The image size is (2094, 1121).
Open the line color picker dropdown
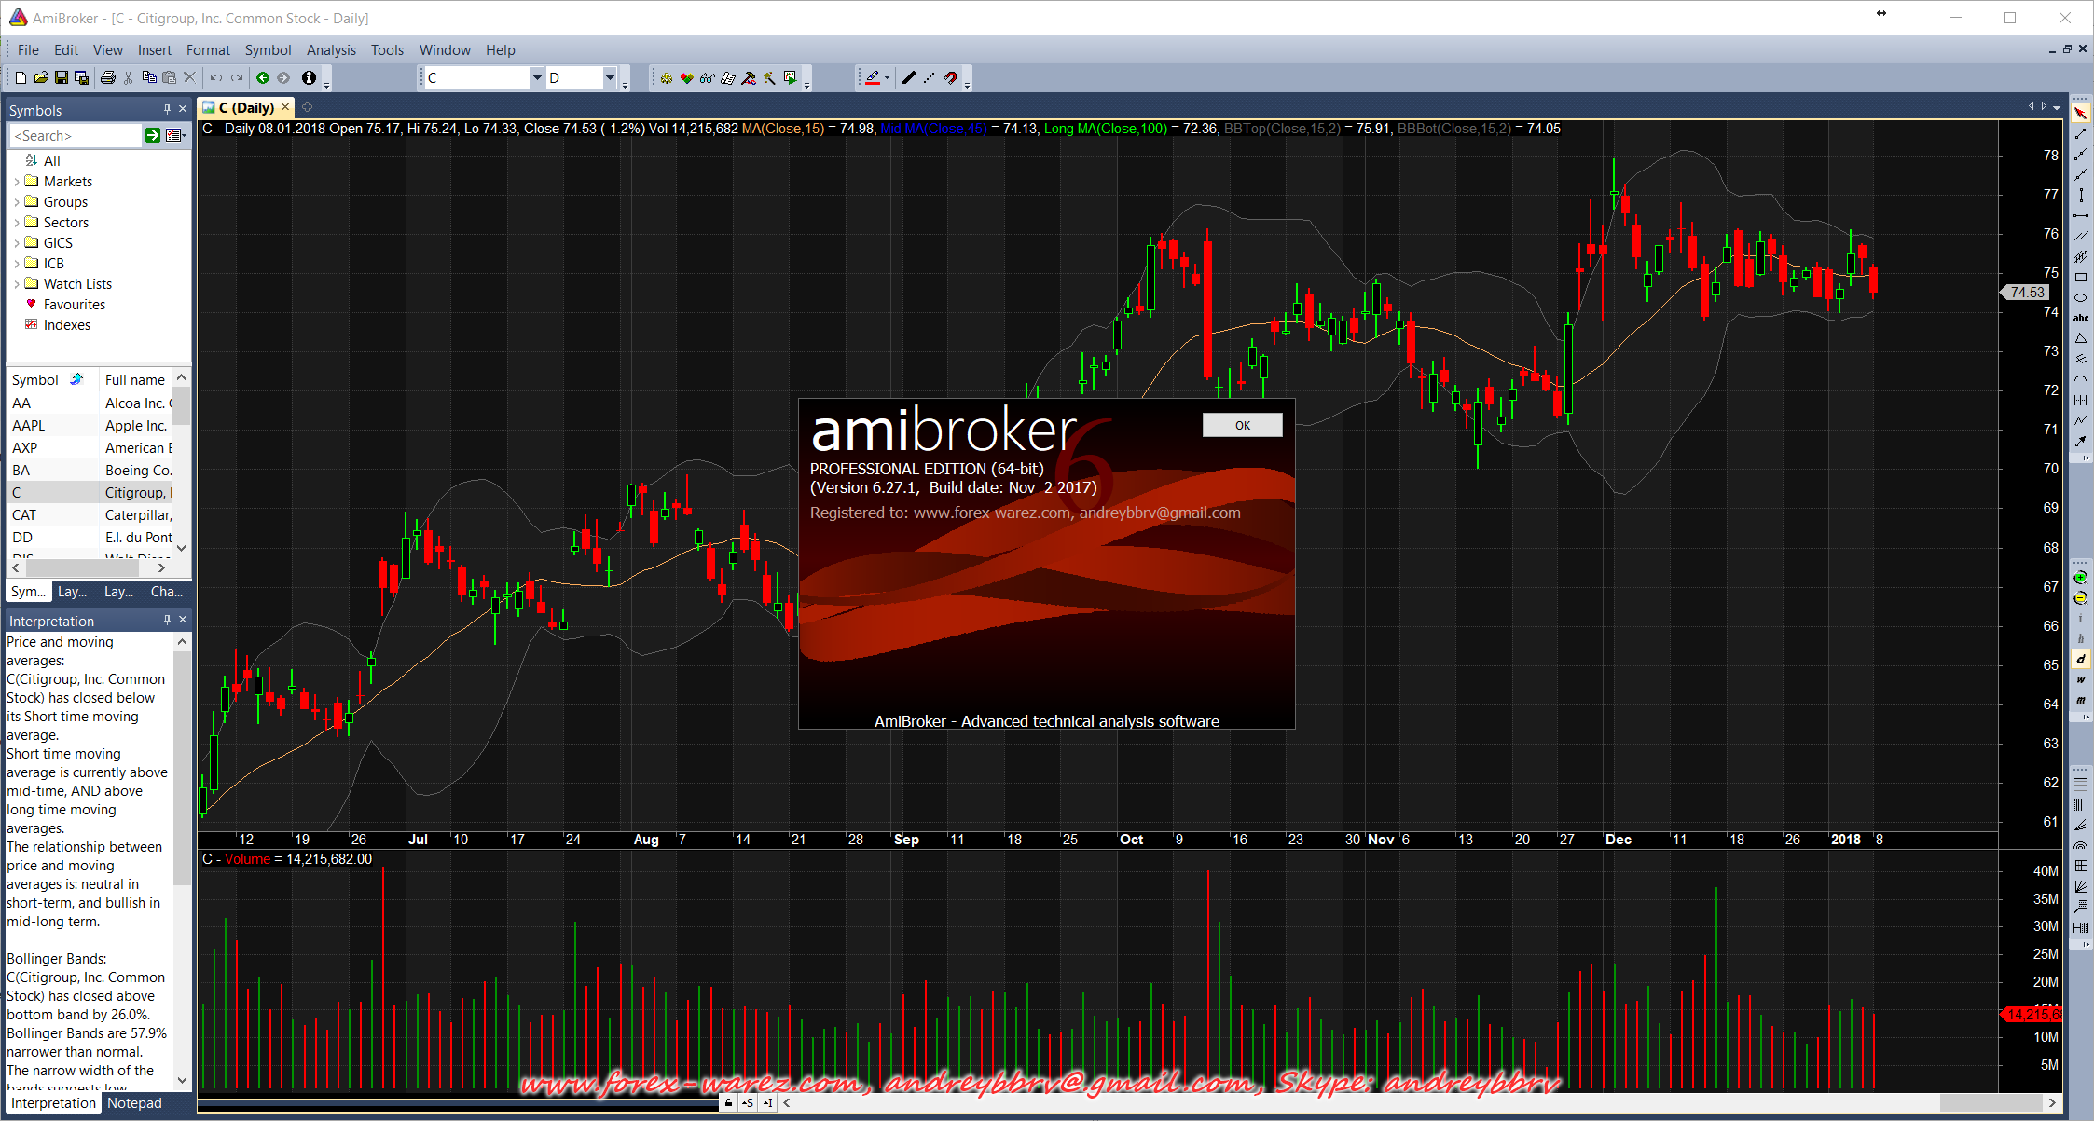click(x=887, y=78)
